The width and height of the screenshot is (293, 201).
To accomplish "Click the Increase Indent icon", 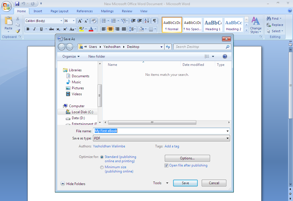I will (139, 21).
